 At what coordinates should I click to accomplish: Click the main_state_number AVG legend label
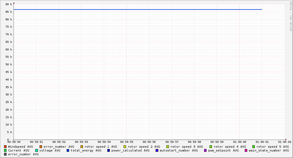coord(269,150)
